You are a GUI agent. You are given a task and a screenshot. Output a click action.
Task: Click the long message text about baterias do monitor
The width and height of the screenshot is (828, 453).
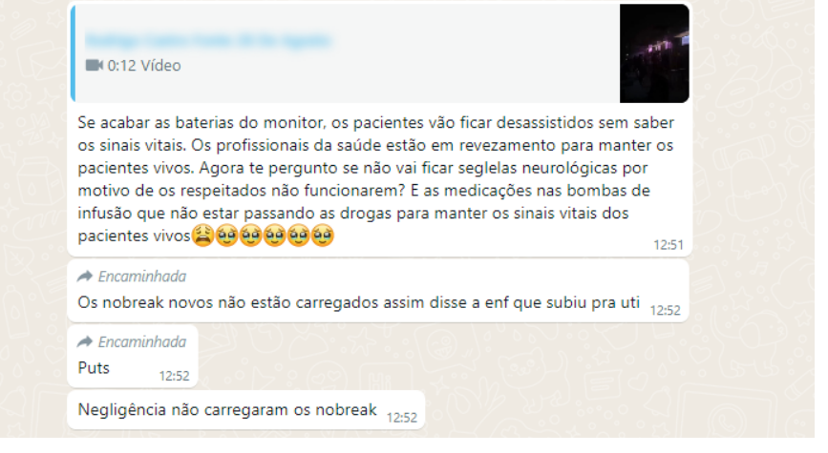click(x=375, y=178)
